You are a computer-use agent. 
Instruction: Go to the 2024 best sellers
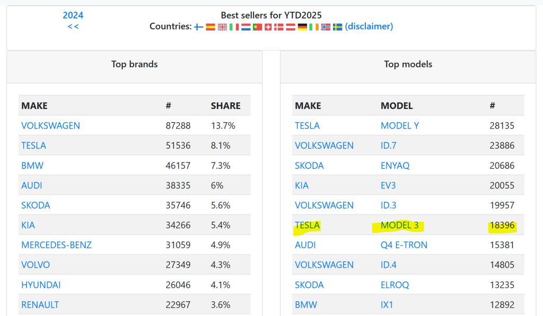tap(73, 15)
